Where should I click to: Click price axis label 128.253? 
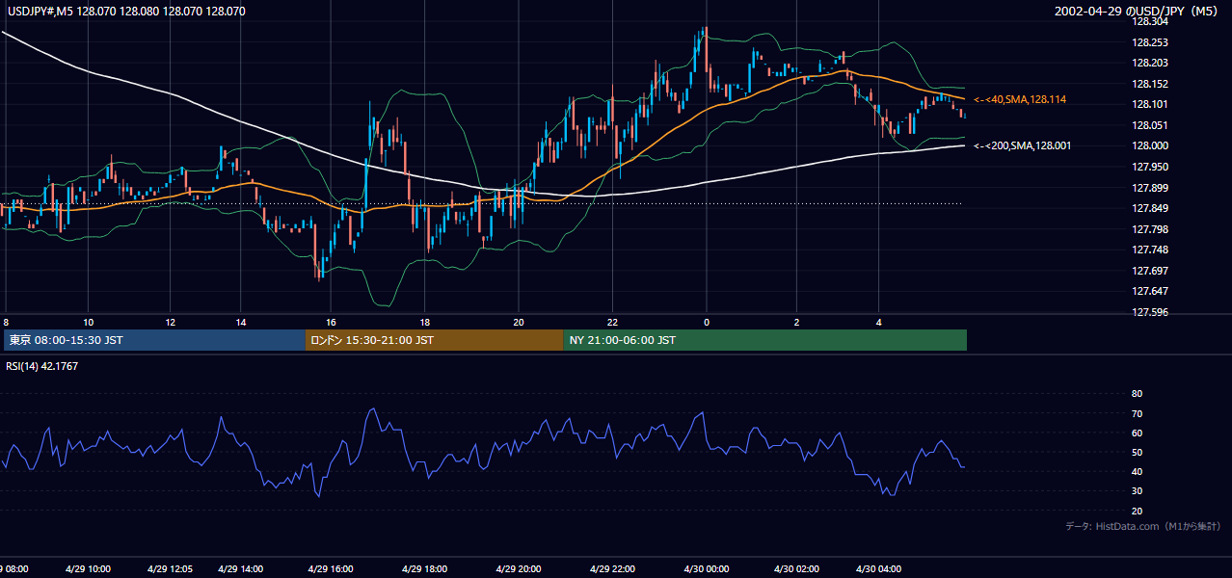coord(1151,42)
